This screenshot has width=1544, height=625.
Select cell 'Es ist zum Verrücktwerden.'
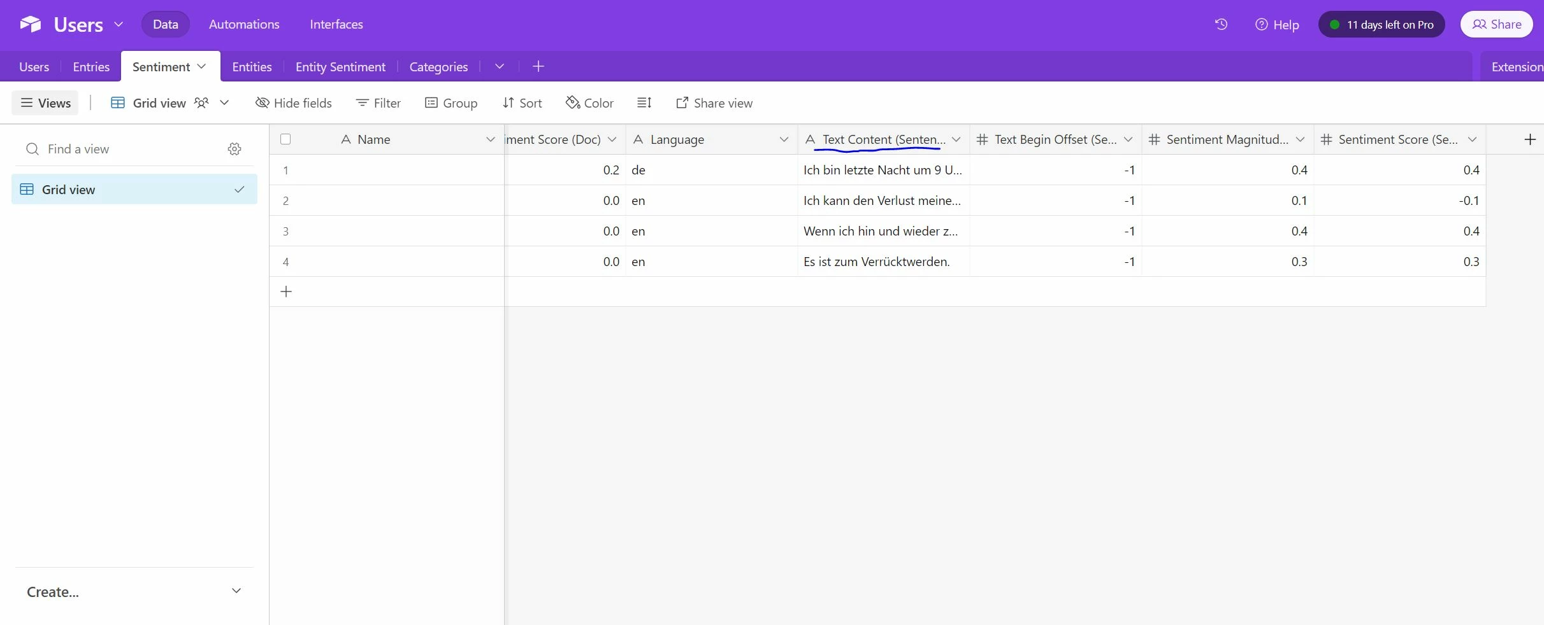(883, 262)
